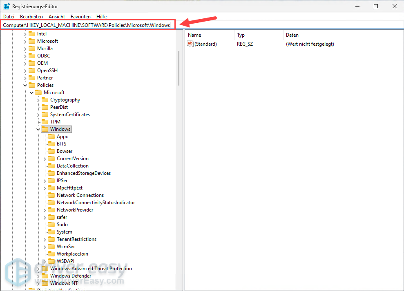Select the ODBC key
Image resolution: width=404 pixels, height=291 pixels.
(x=44, y=56)
